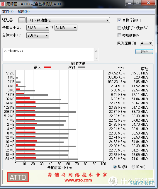Click the ATTO app icon in title bar

[x=3, y=4]
